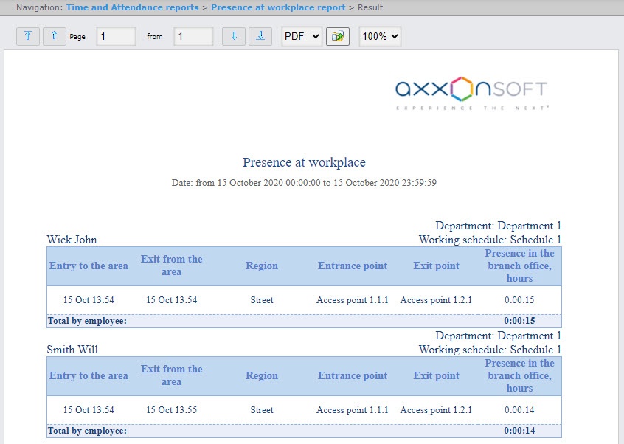Viewport: 624px width, 444px height.
Task: Open the Time and Attendance reports breadcrumb
Action: (x=132, y=7)
